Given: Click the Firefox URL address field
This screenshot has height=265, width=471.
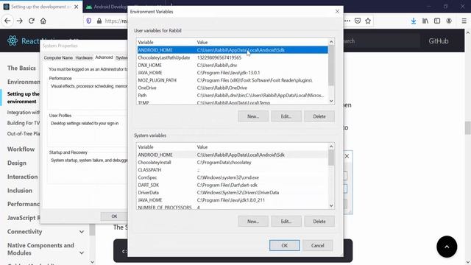Looking at the screenshot, I should (116, 21).
